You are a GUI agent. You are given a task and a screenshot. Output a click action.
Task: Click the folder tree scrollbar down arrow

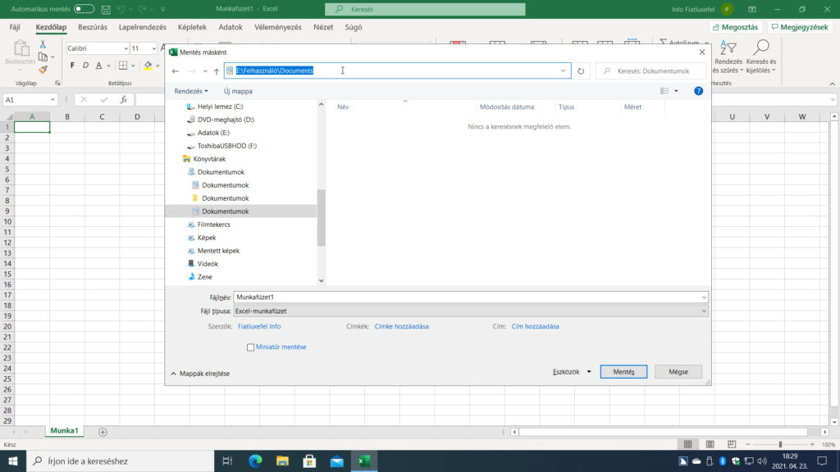point(322,280)
